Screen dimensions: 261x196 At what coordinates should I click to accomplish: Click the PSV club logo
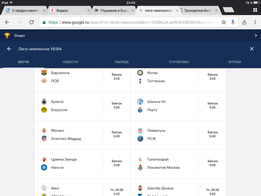(44, 81)
